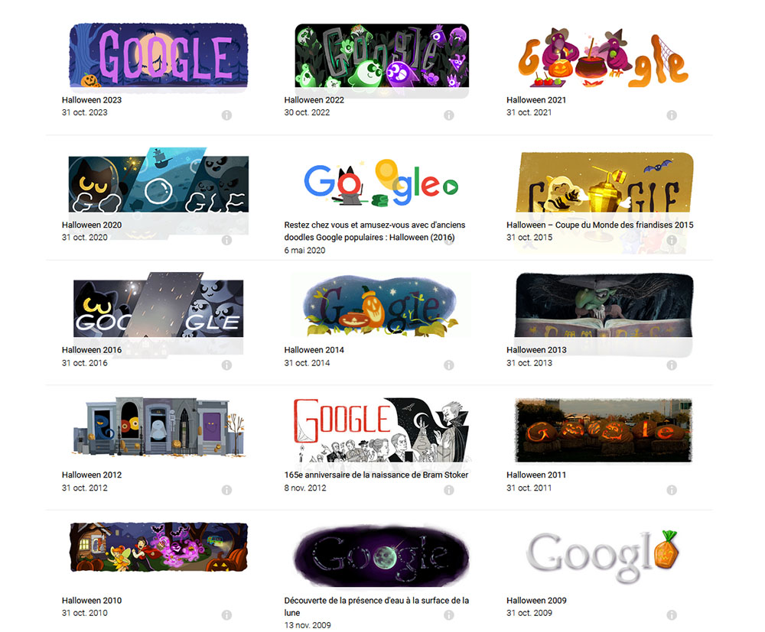Click the Halloween 2010 title link
Screen dimensions: 765x632
(92, 601)
